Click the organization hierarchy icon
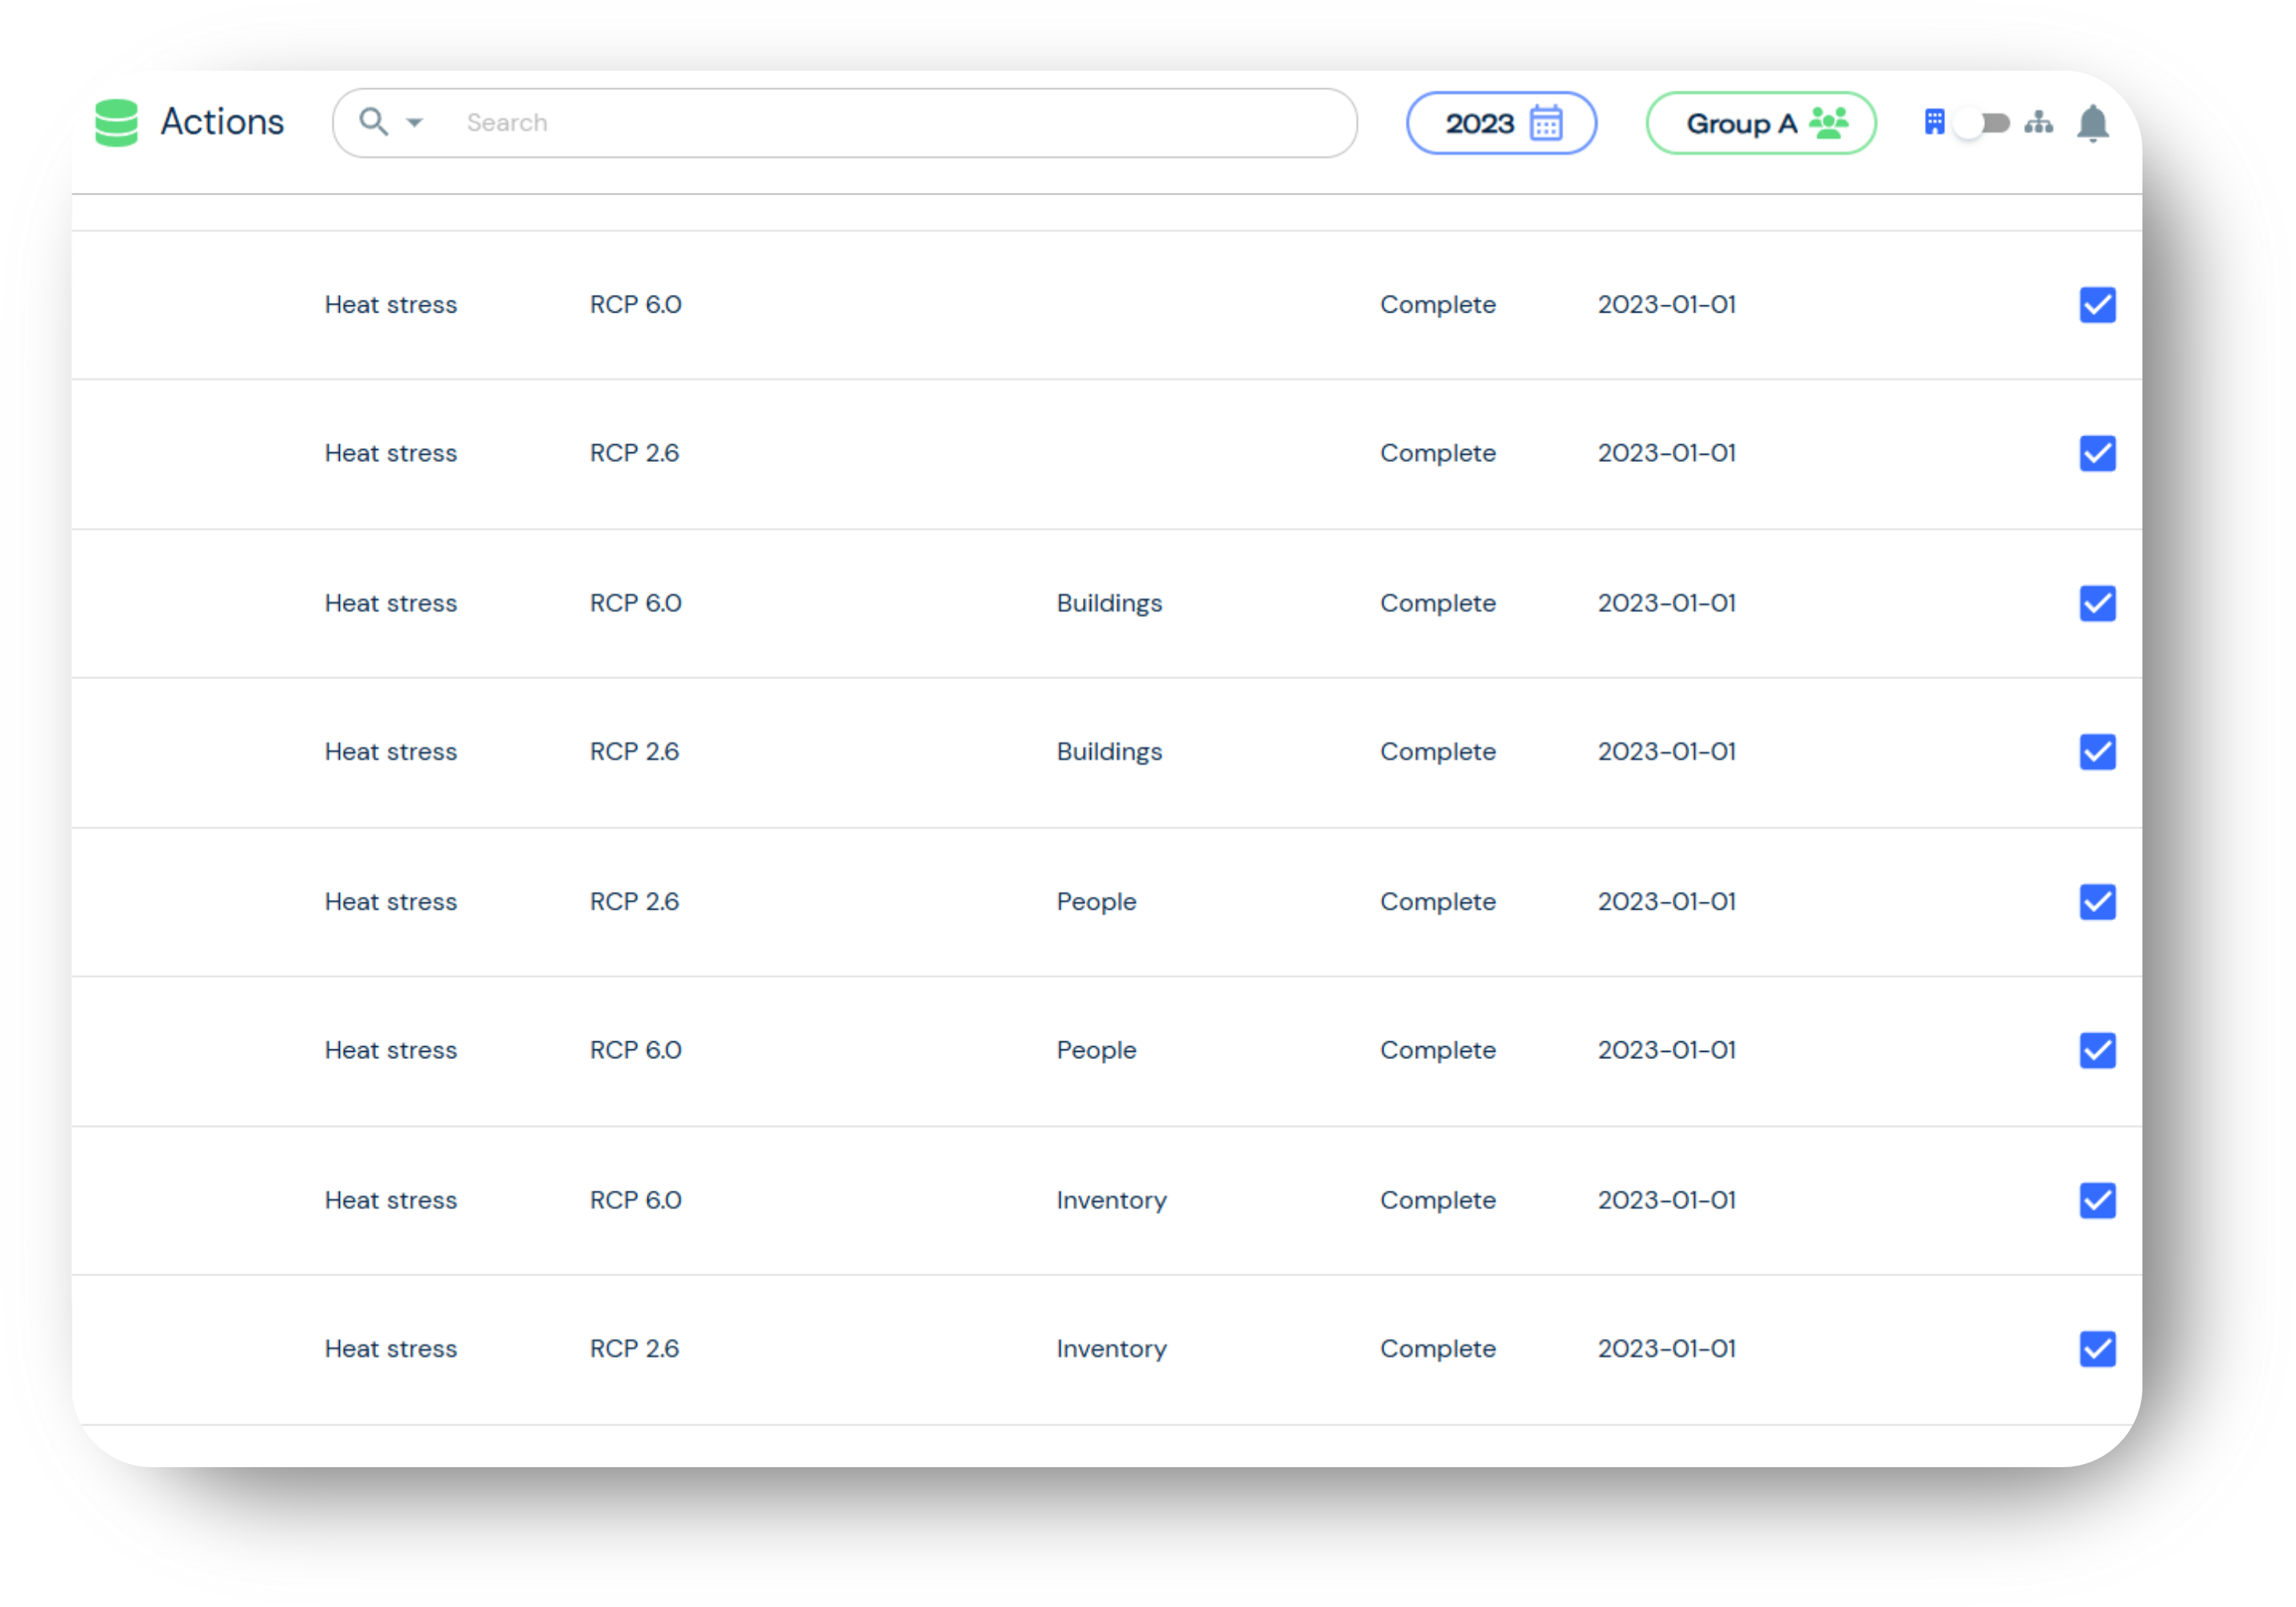Image resolution: width=2296 pixels, height=1607 pixels. pos(2038,122)
